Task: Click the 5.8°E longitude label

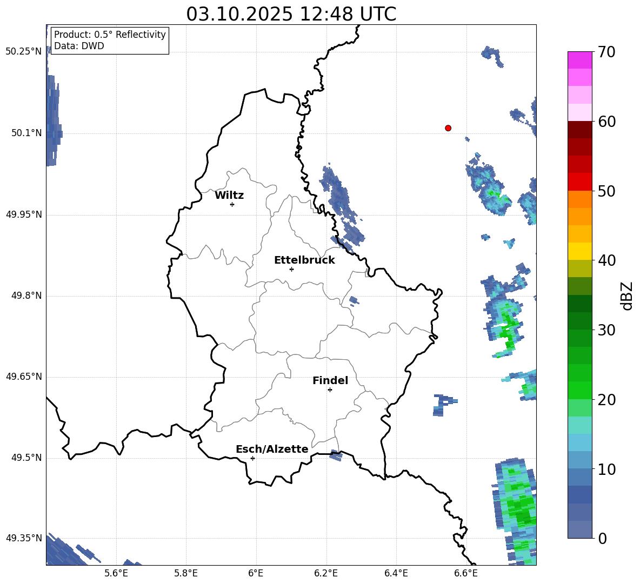Action: point(186,573)
